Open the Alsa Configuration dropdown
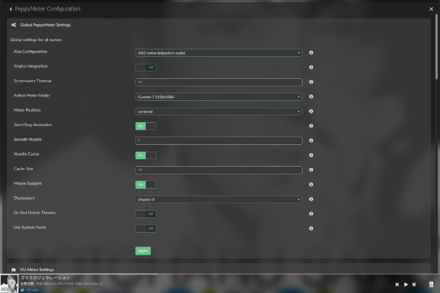The width and height of the screenshot is (440, 293). point(219,53)
